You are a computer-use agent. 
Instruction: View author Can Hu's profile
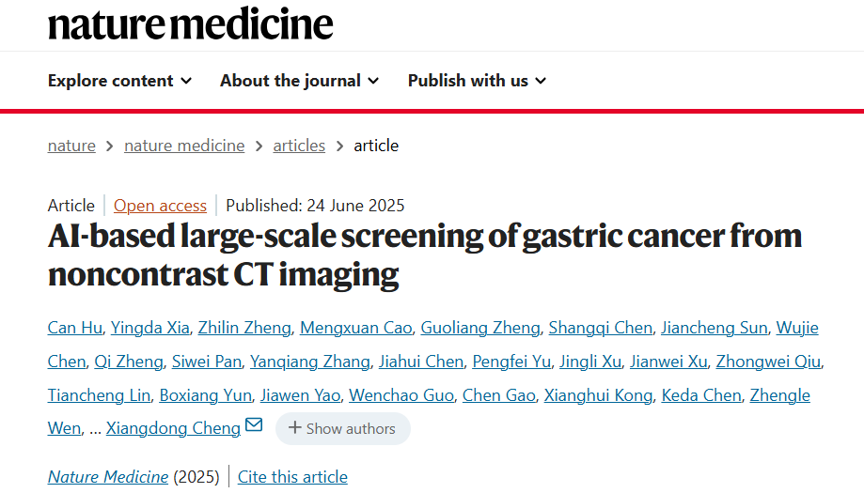pyautogui.click(x=72, y=328)
